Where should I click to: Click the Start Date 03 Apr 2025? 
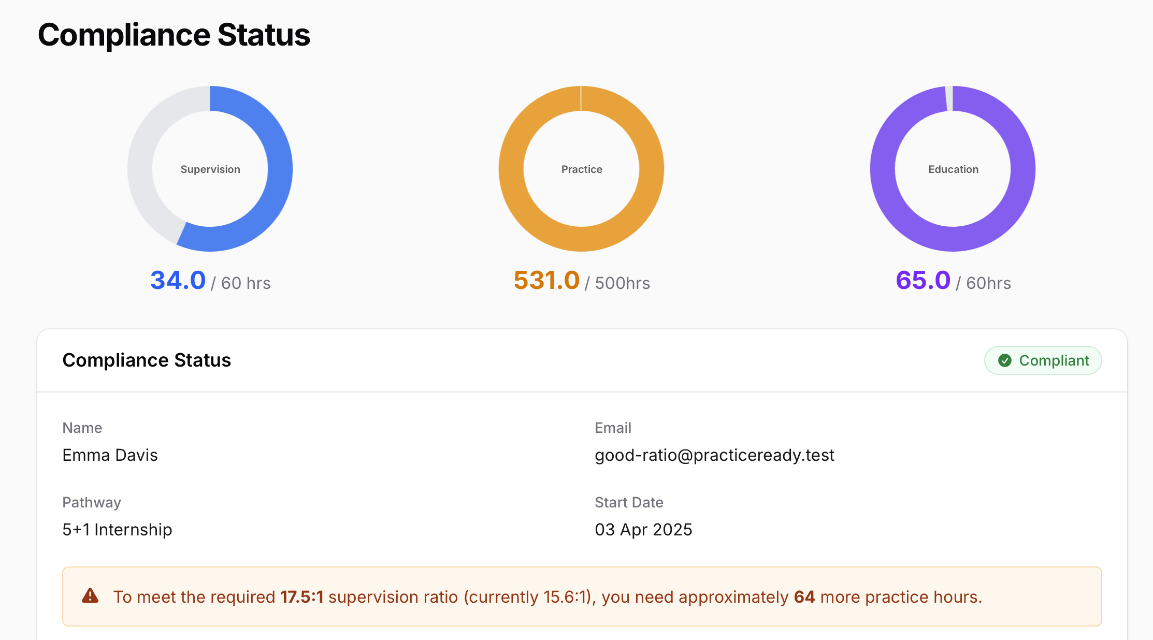[x=643, y=529]
